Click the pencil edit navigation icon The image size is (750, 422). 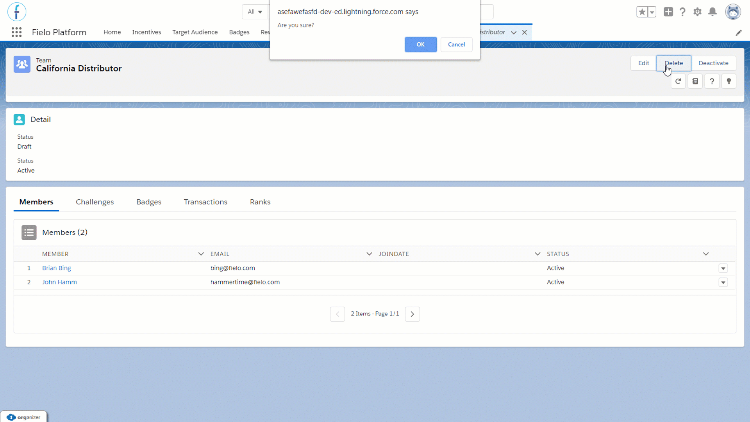[738, 32]
